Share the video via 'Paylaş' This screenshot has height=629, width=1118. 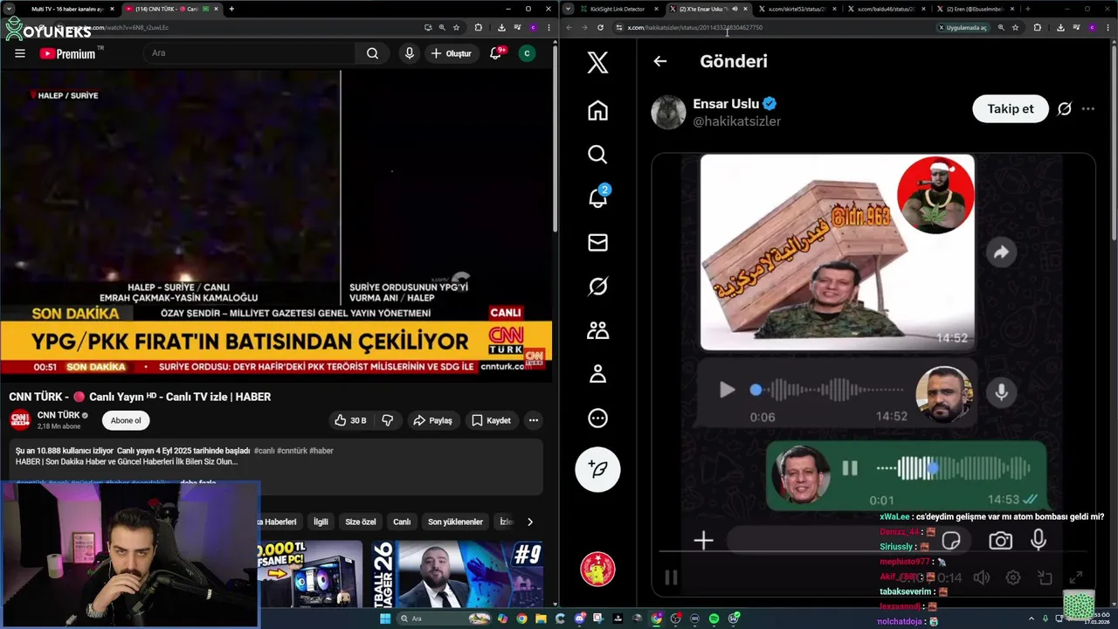(432, 420)
